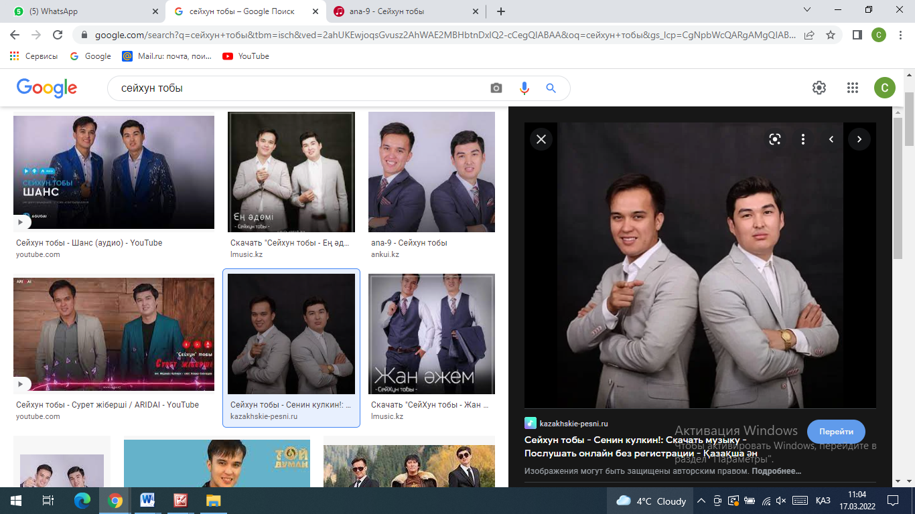Click the magnifier search button
The width and height of the screenshot is (915, 514).
pos(551,88)
